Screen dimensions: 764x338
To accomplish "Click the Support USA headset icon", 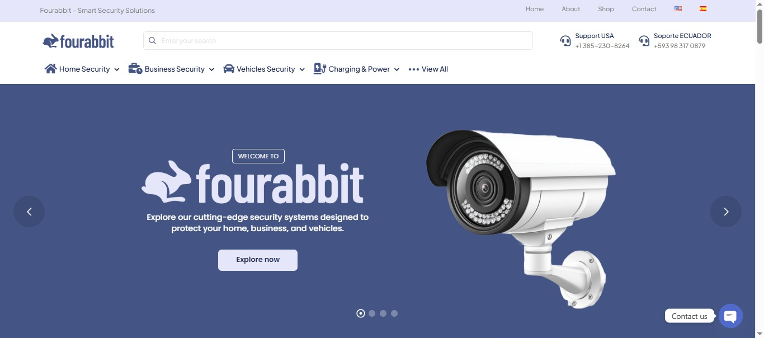I will [x=565, y=41].
